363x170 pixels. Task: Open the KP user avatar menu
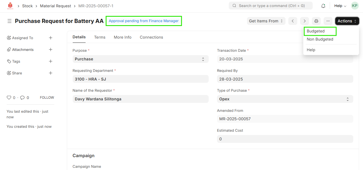coord(355,6)
